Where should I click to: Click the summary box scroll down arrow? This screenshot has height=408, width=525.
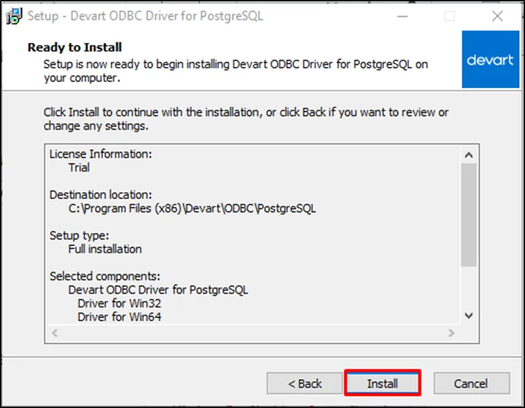click(x=469, y=316)
